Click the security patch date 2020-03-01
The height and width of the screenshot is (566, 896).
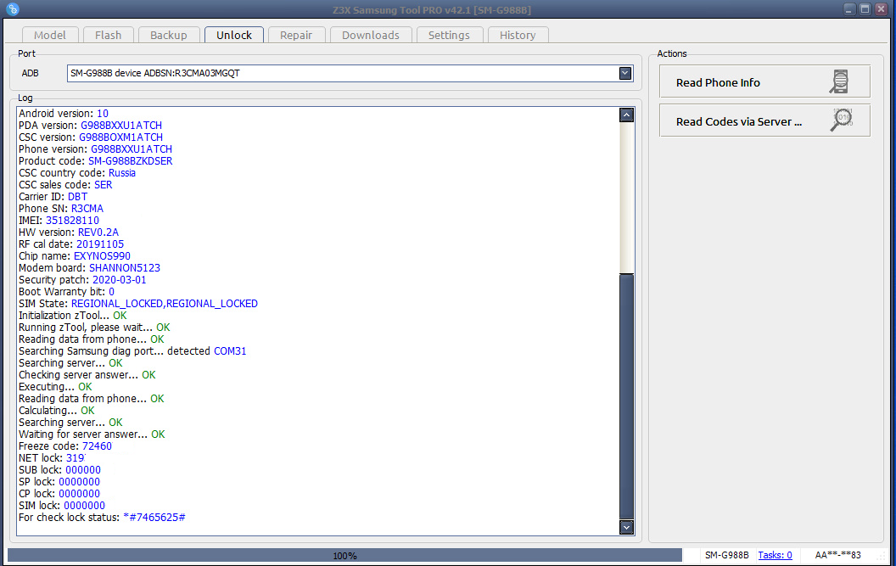tap(120, 280)
